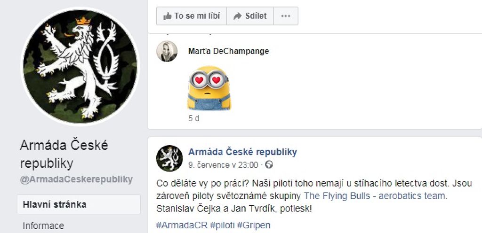Open the three-dots more options menu
Screen dimensions: 482x233
click(x=286, y=16)
